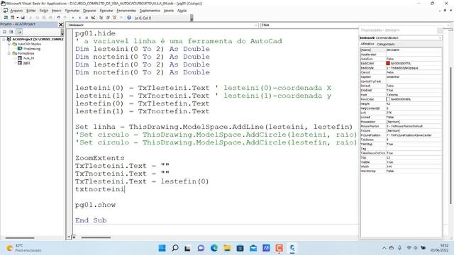The image size is (454, 255).
Task: Click the View AutoCAD host application icon
Action: point(6,18)
